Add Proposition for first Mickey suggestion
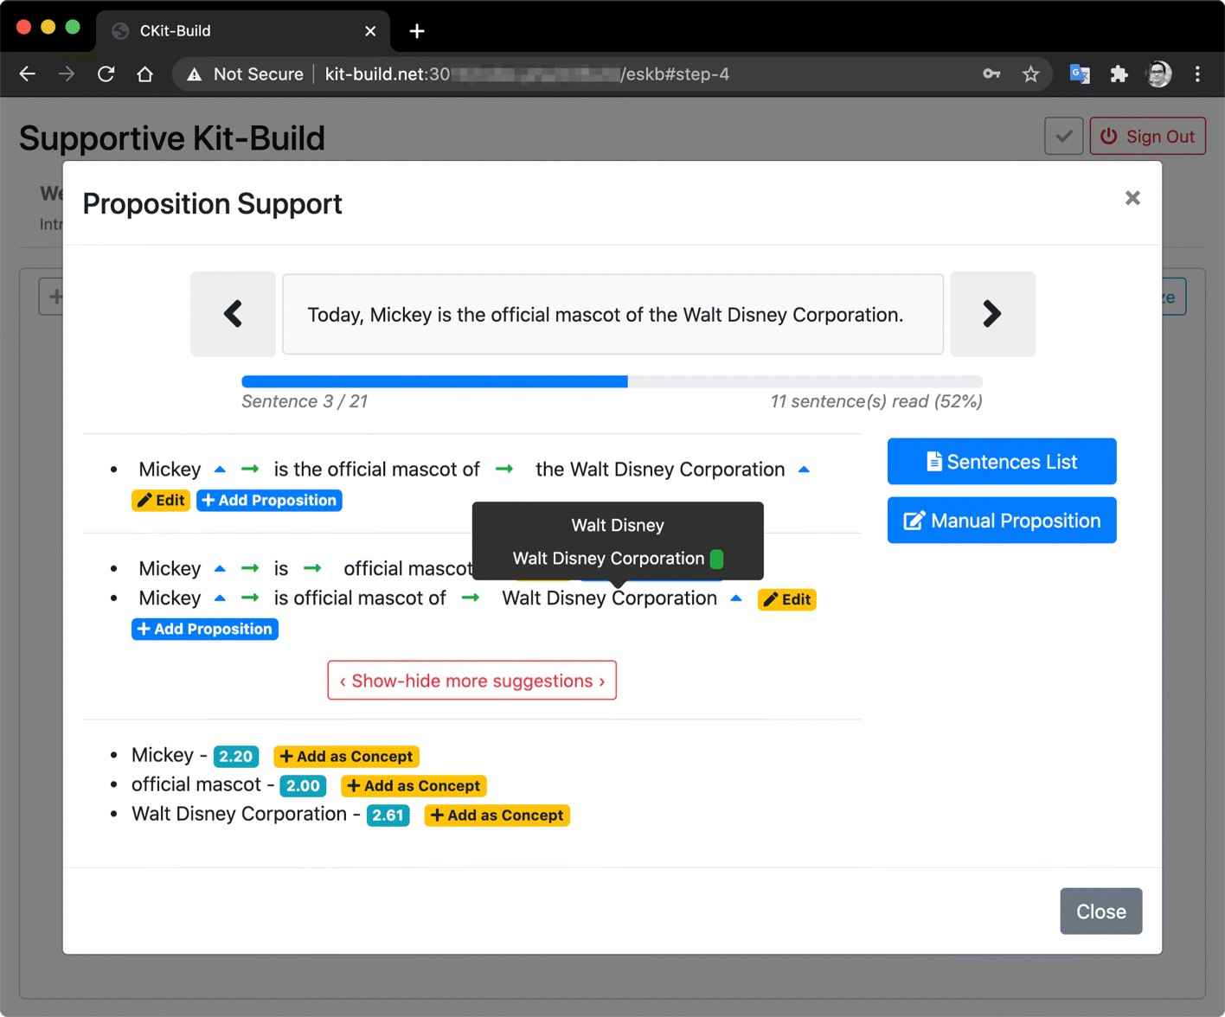The image size is (1225, 1017). click(x=269, y=501)
